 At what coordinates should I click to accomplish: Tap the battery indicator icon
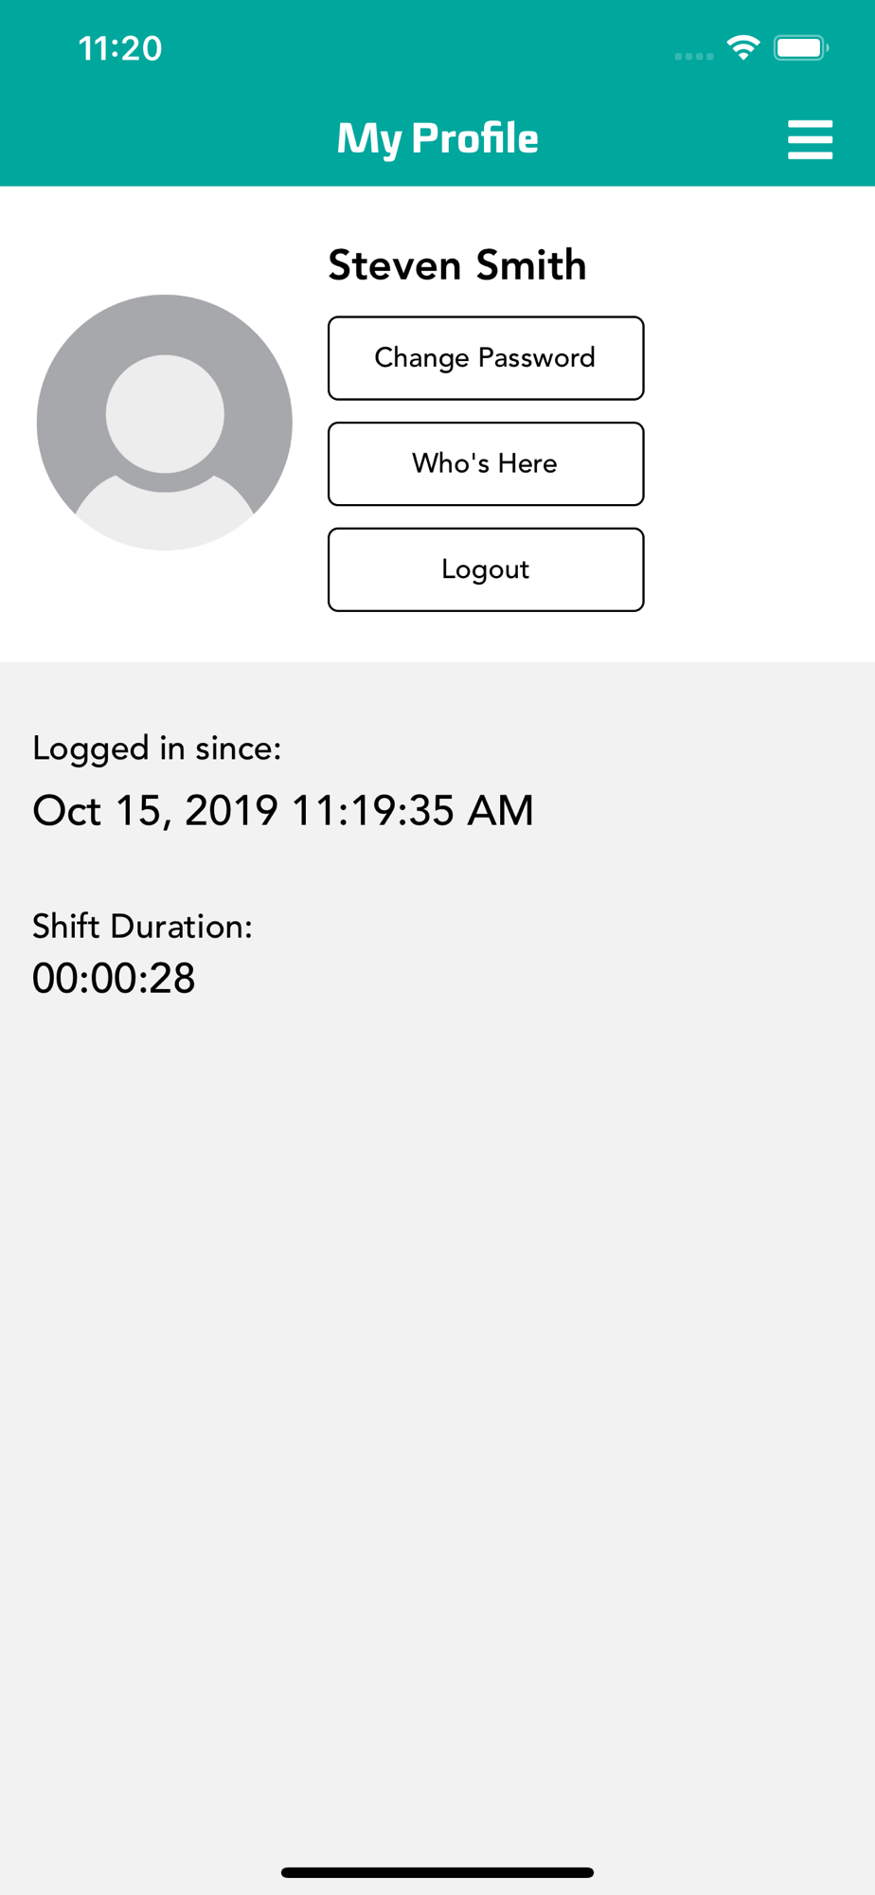coord(800,47)
